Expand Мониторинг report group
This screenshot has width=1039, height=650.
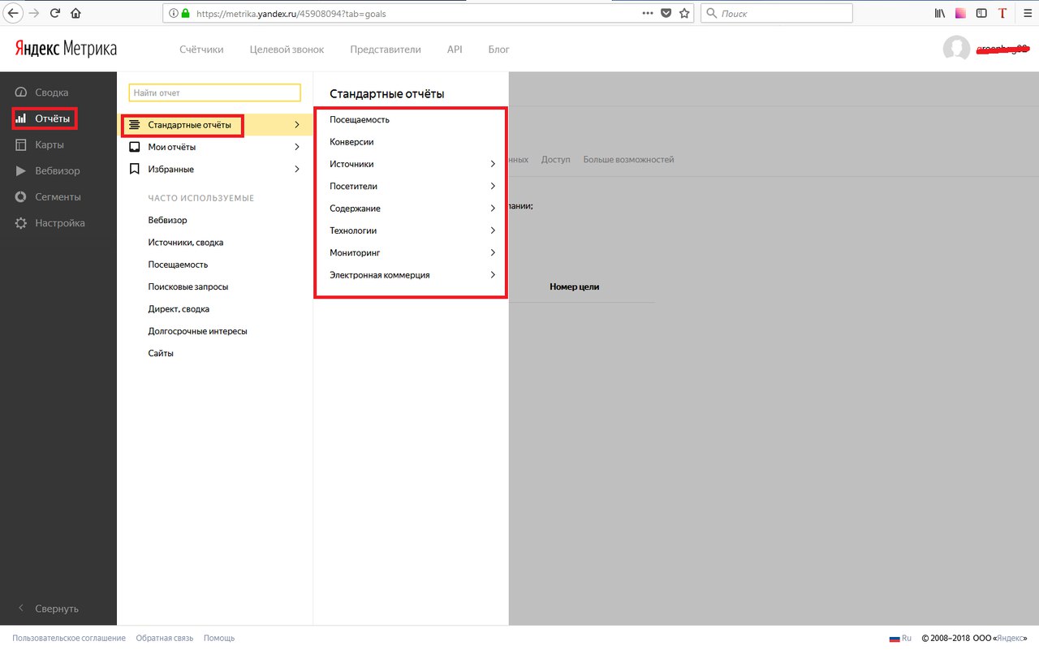pos(412,252)
